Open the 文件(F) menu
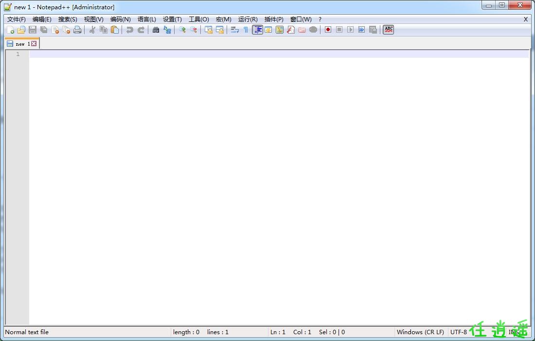The width and height of the screenshot is (535, 341). [17, 19]
